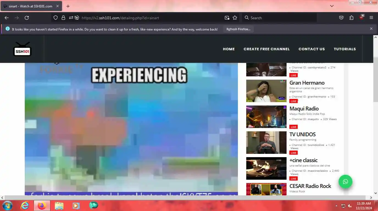The height and width of the screenshot is (211, 378).
Task: Click the padlock site security icon
Action: (x=63, y=18)
